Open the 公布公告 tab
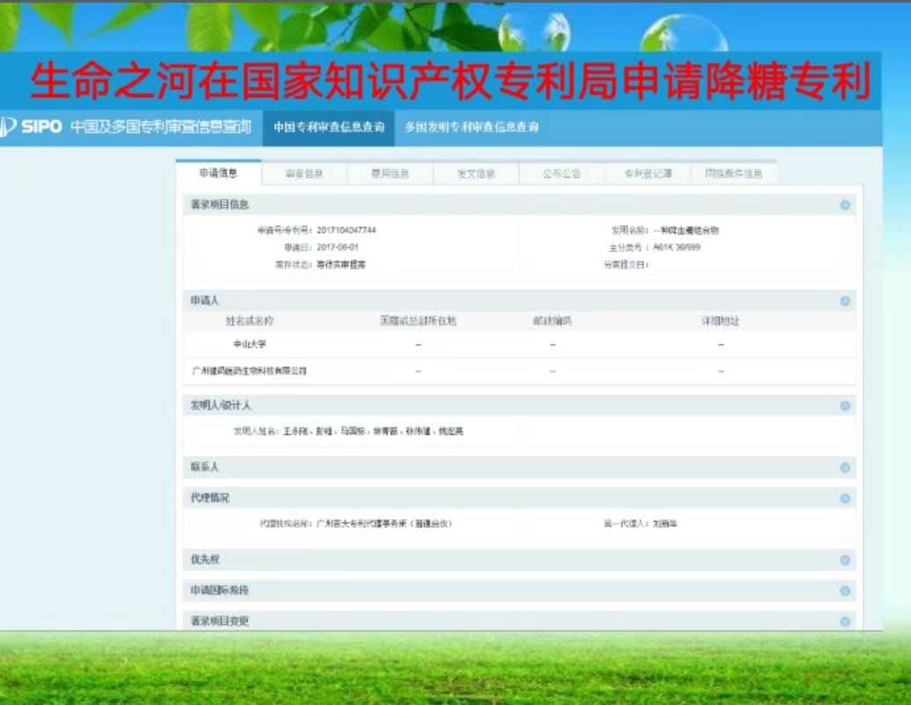This screenshot has width=911, height=705. [562, 174]
